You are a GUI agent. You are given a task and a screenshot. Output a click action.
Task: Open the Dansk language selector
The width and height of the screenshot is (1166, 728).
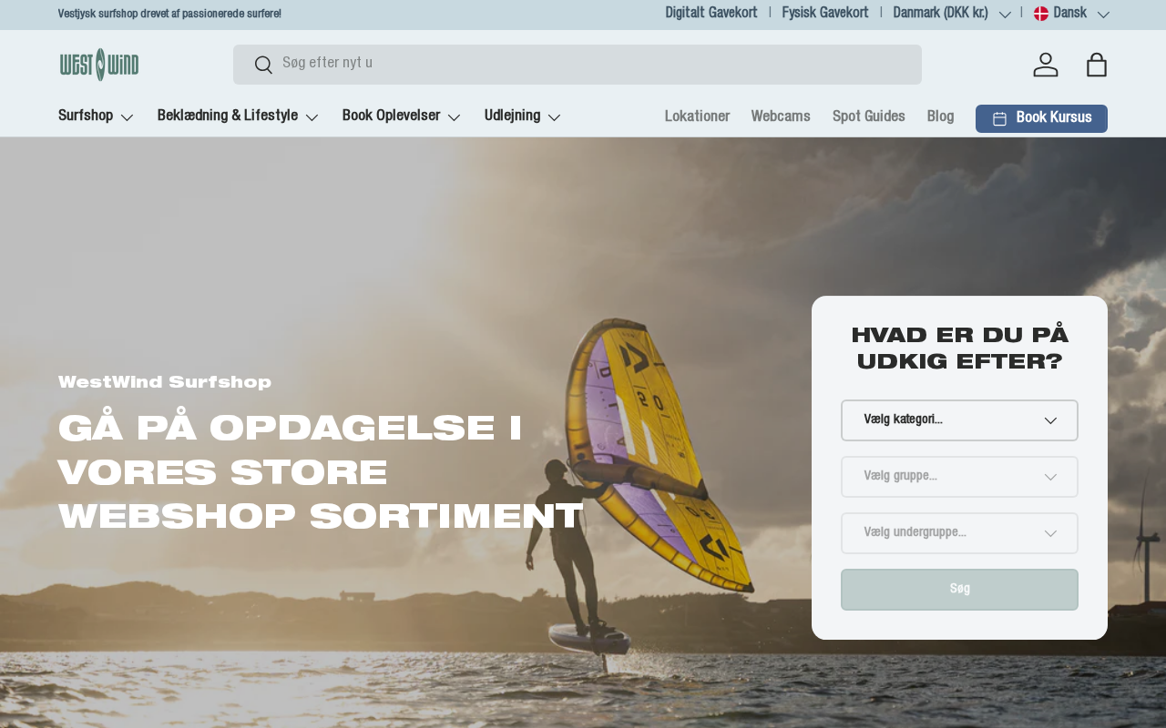coord(1071,14)
